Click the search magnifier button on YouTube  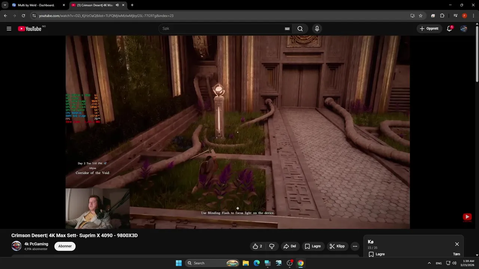(x=300, y=29)
